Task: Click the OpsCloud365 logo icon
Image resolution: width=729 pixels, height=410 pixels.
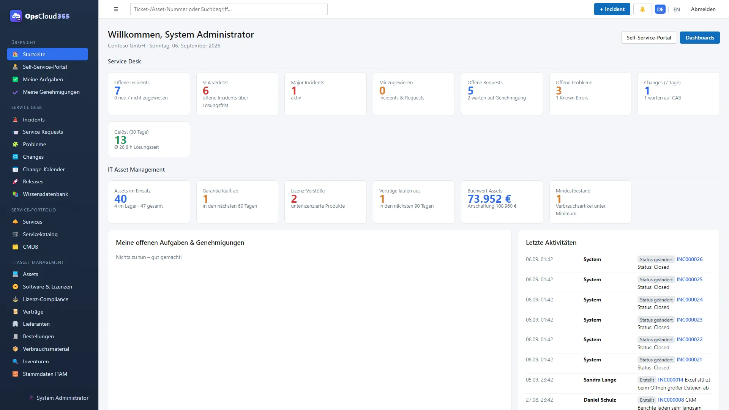Action: (x=16, y=16)
